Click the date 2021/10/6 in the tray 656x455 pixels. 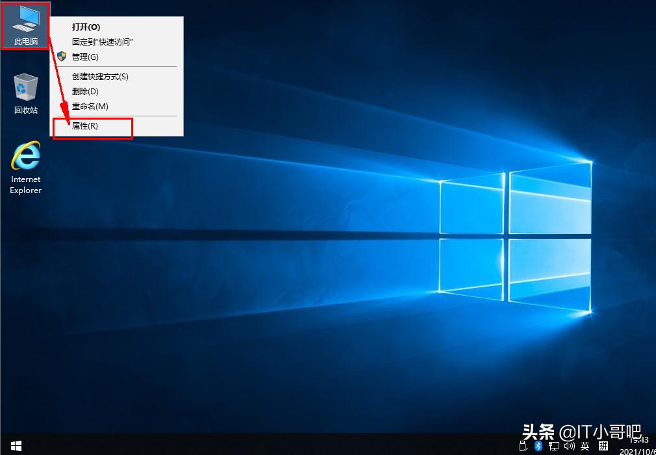coord(640,451)
